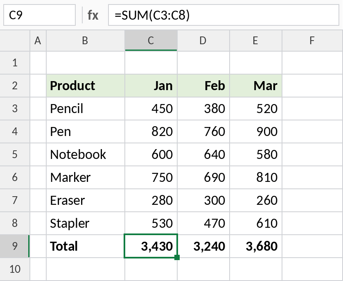
Task: Select row 8 header
Action: pyautogui.click(x=15, y=223)
